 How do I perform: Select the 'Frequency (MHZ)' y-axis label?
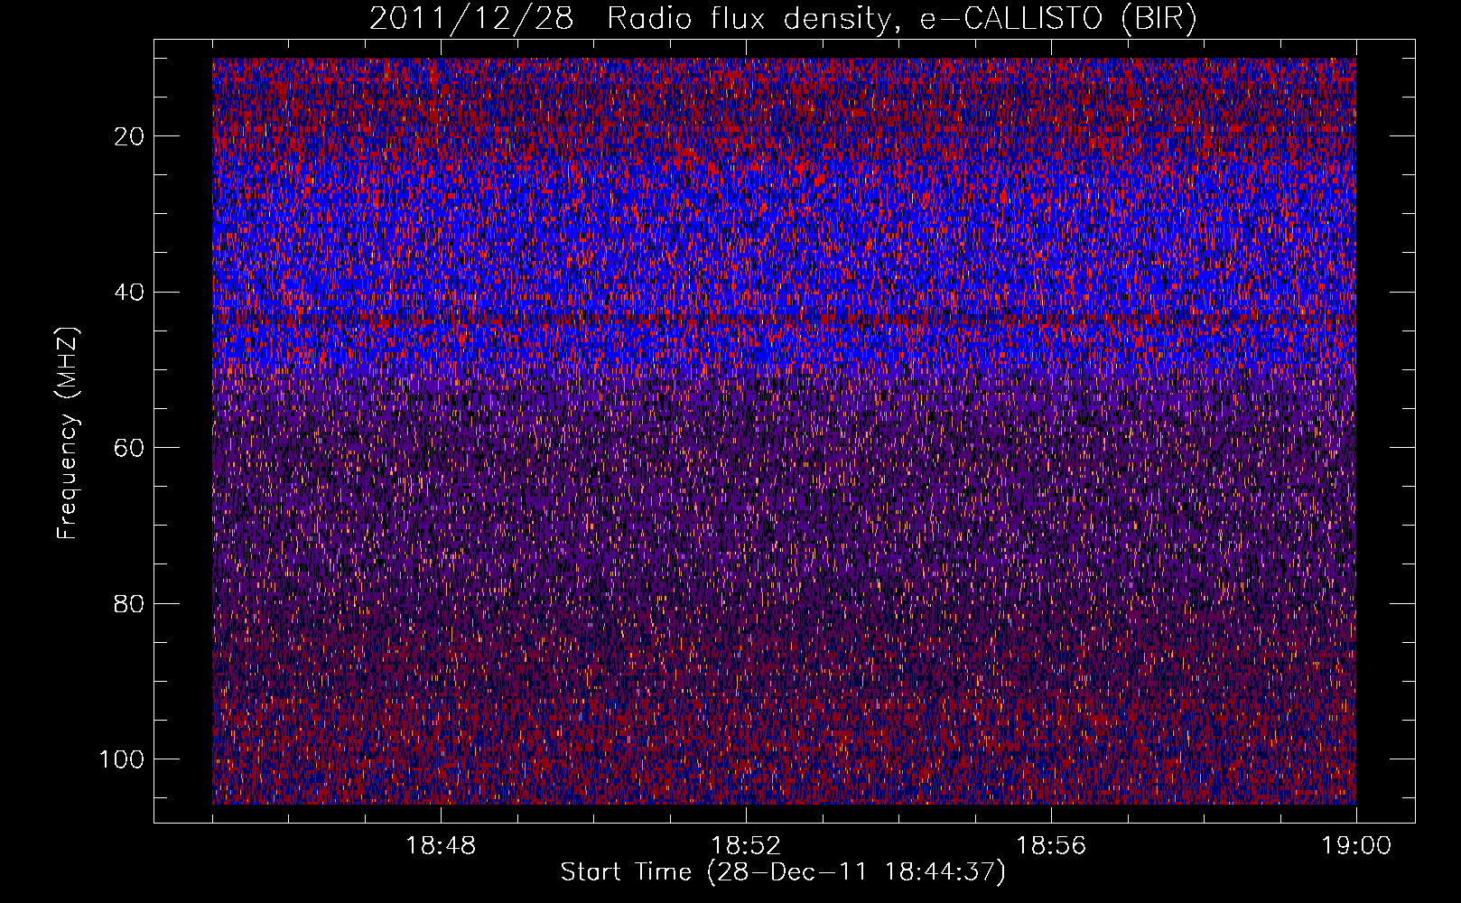coord(68,433)
